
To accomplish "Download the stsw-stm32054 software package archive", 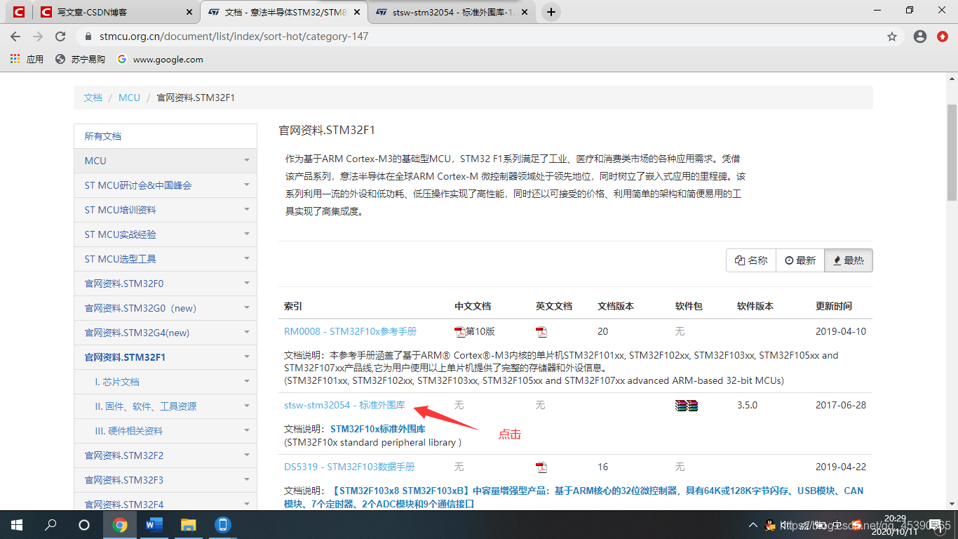I will pyautogui.click(x=687, y=405).
